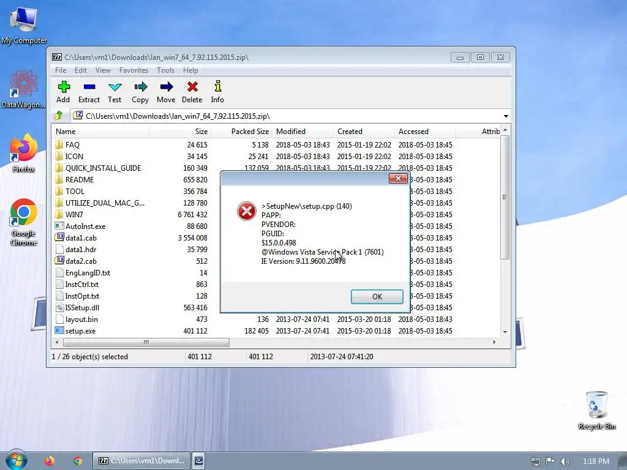627x470 pixels.
Task: Go up one folder level icon
Action: pos(58,116)
